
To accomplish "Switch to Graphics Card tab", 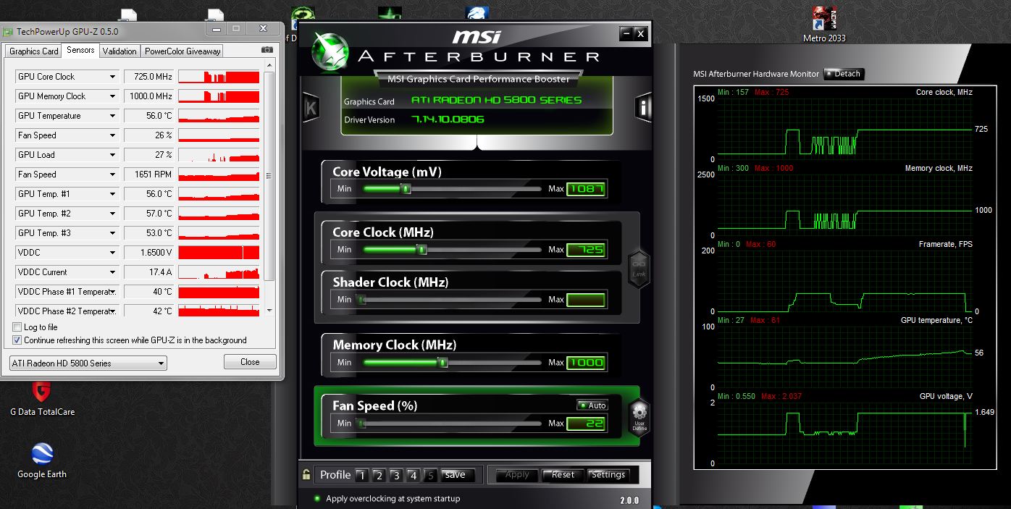I will tap(33, 51).
